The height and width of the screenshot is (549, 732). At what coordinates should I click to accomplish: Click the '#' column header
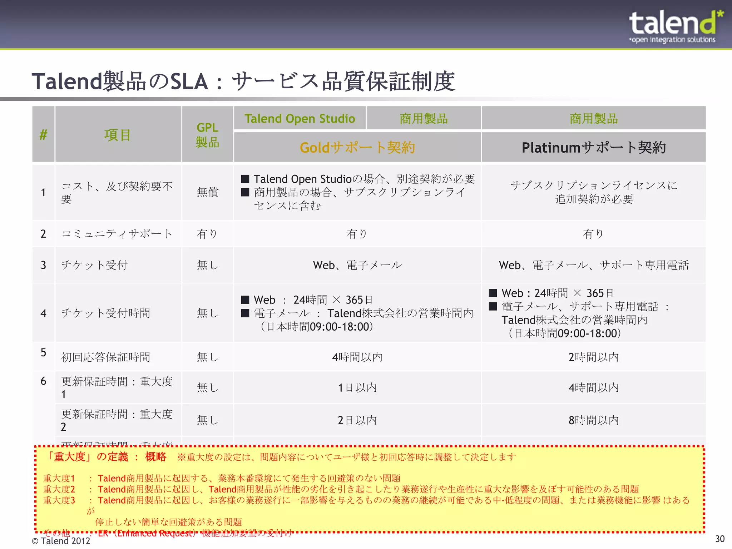click(x=43, y=135)
